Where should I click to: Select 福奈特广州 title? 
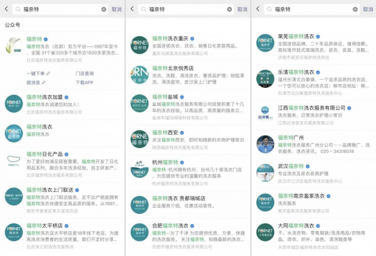click(x=291, y=137)
